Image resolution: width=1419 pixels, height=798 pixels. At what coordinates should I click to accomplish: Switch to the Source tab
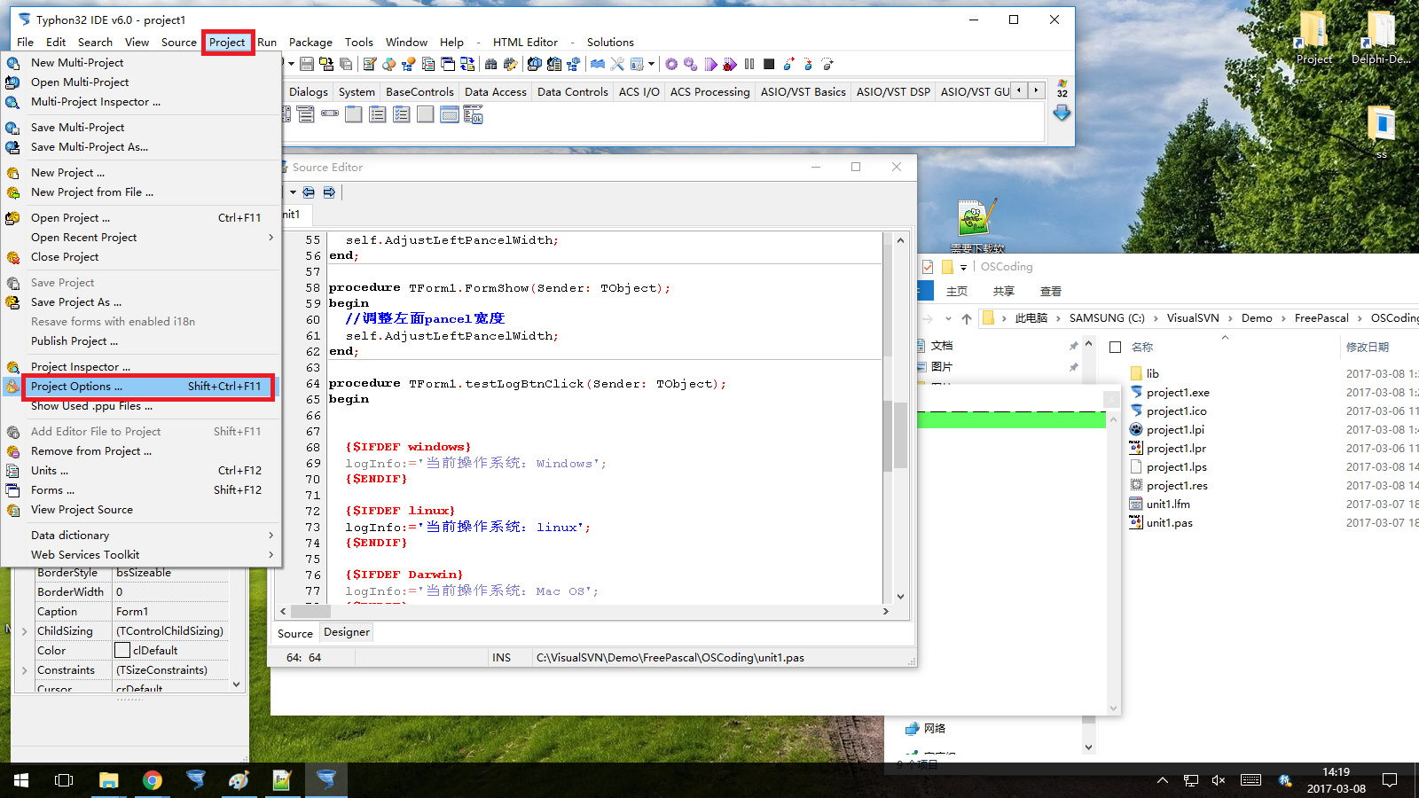(x=295, y=633)
